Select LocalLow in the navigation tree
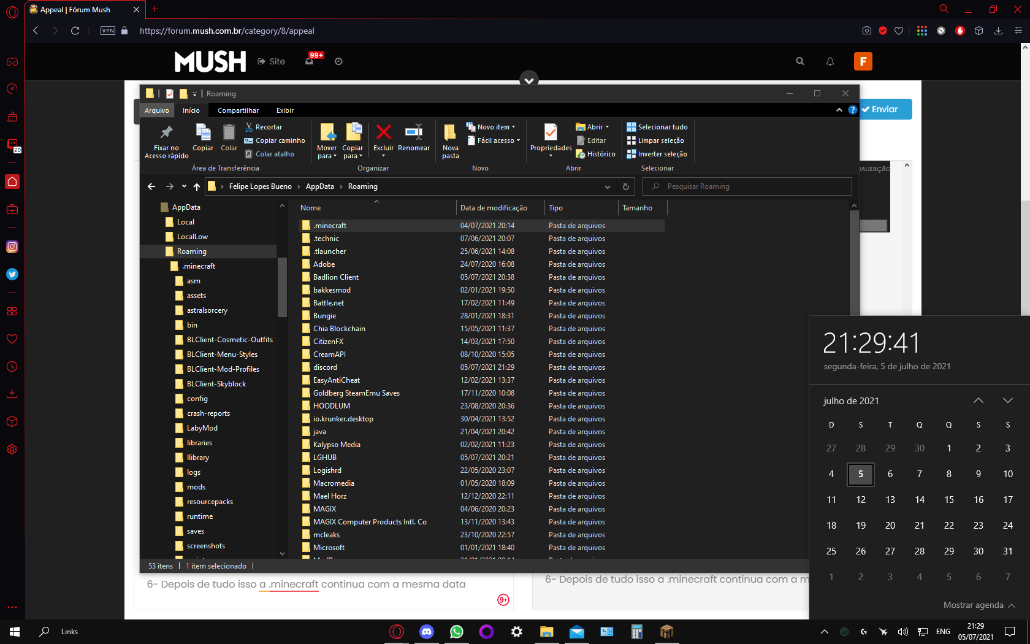This screenshot has height=644, width=1030. 193,237
